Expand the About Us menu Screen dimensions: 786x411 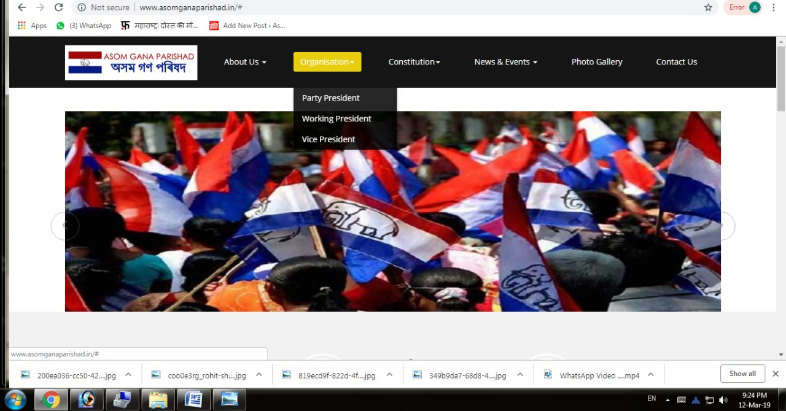245,62
